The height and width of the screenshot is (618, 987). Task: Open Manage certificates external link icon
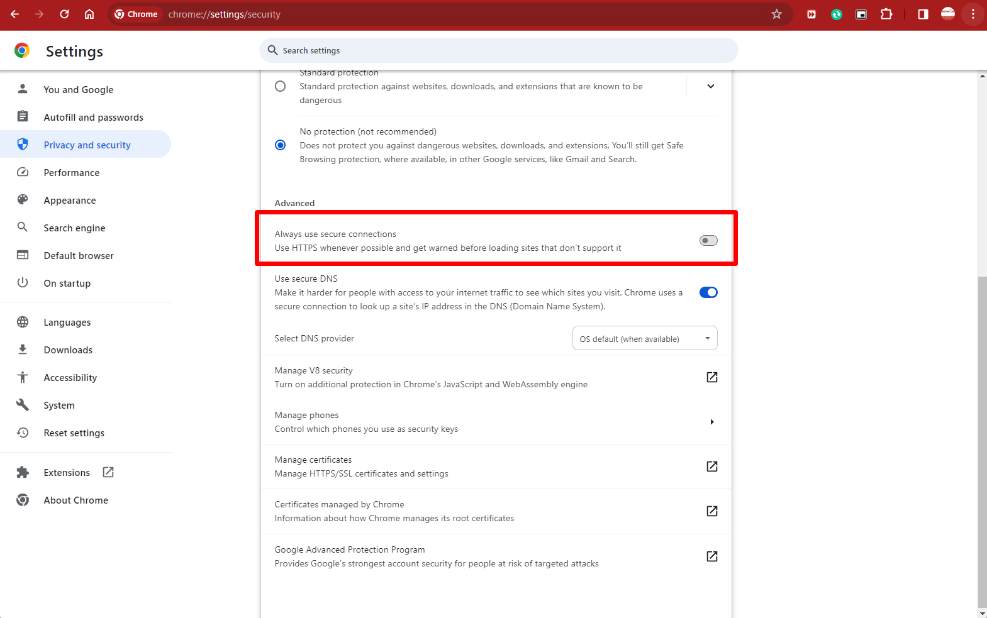pyautogui.click(x=711, y=466)
